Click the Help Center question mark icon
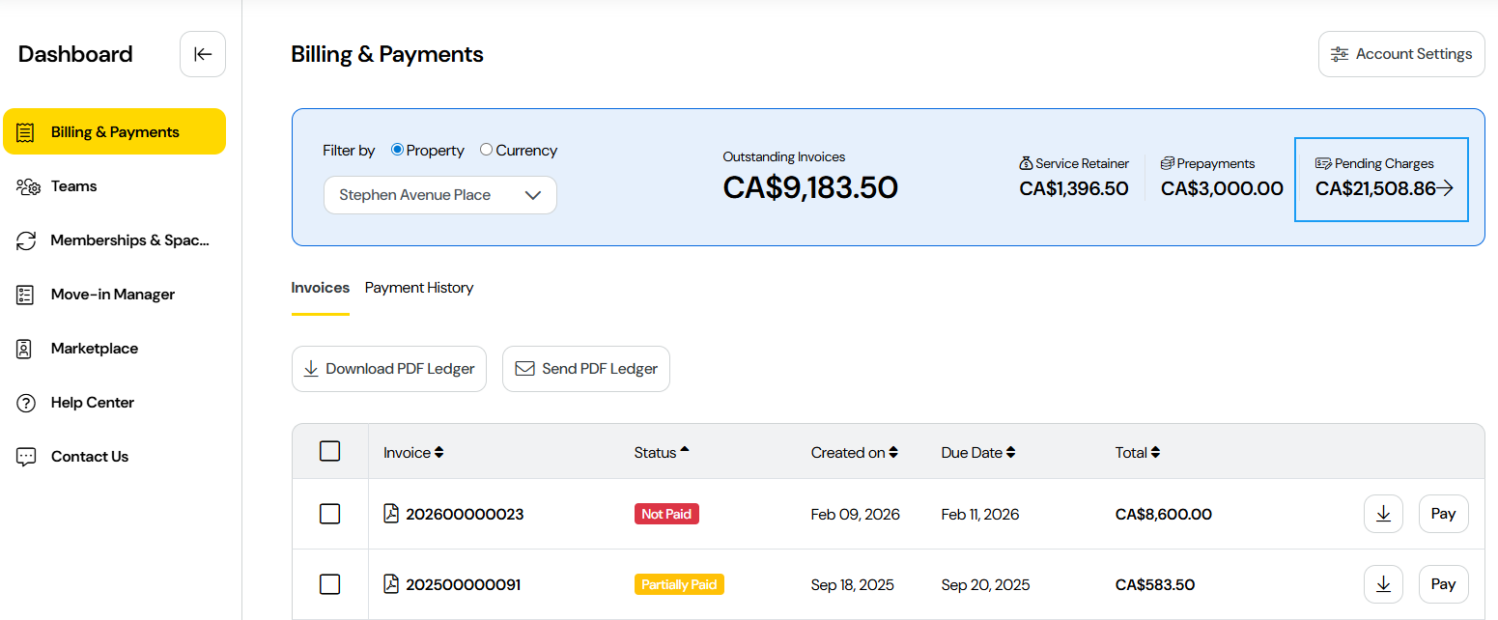 (x=26, y=403)
